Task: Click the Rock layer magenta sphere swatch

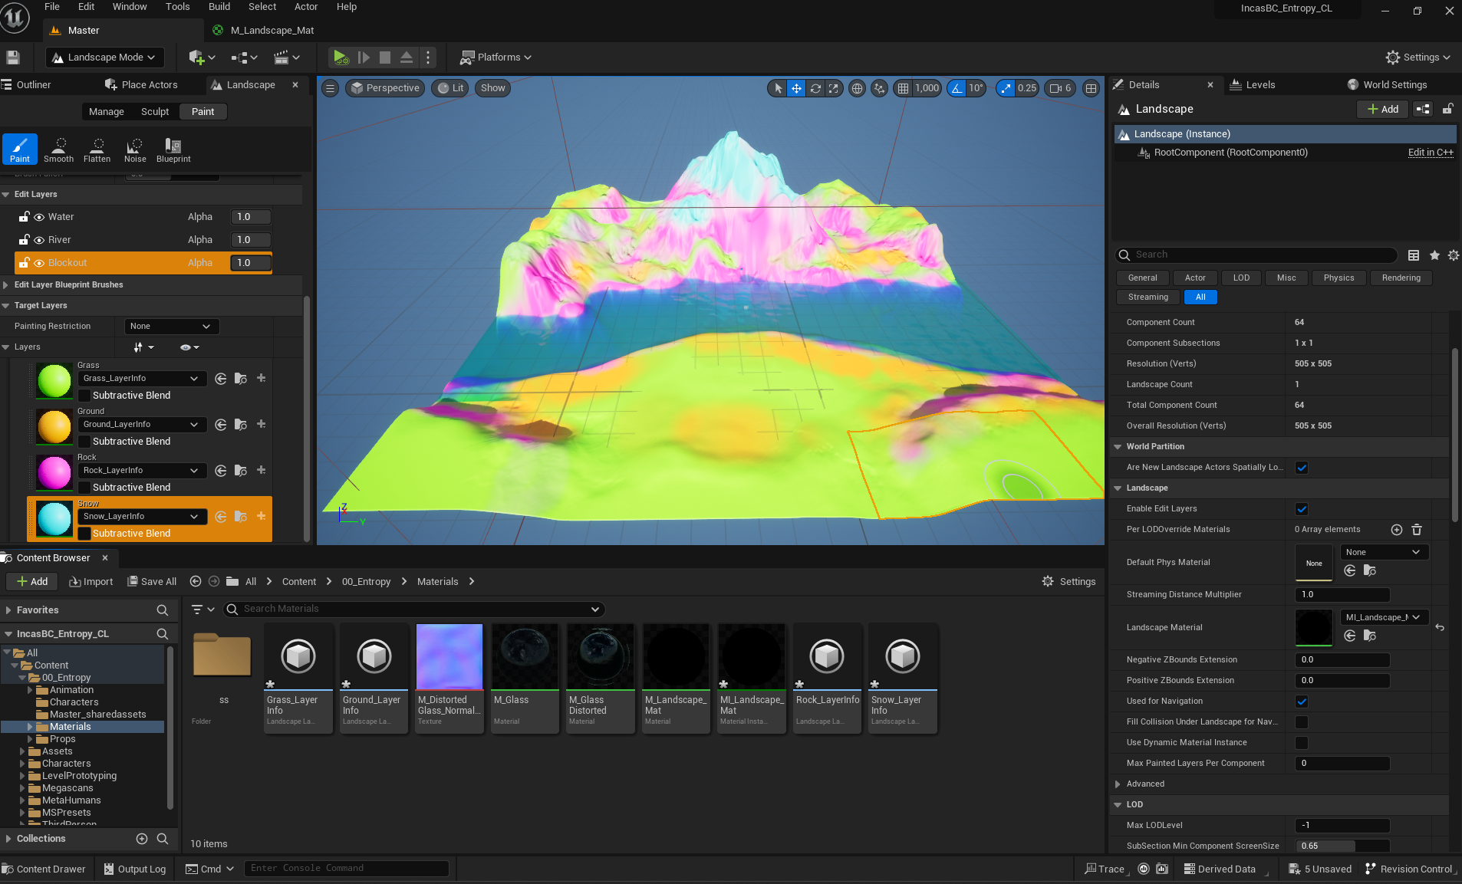Action: [54, 473]
